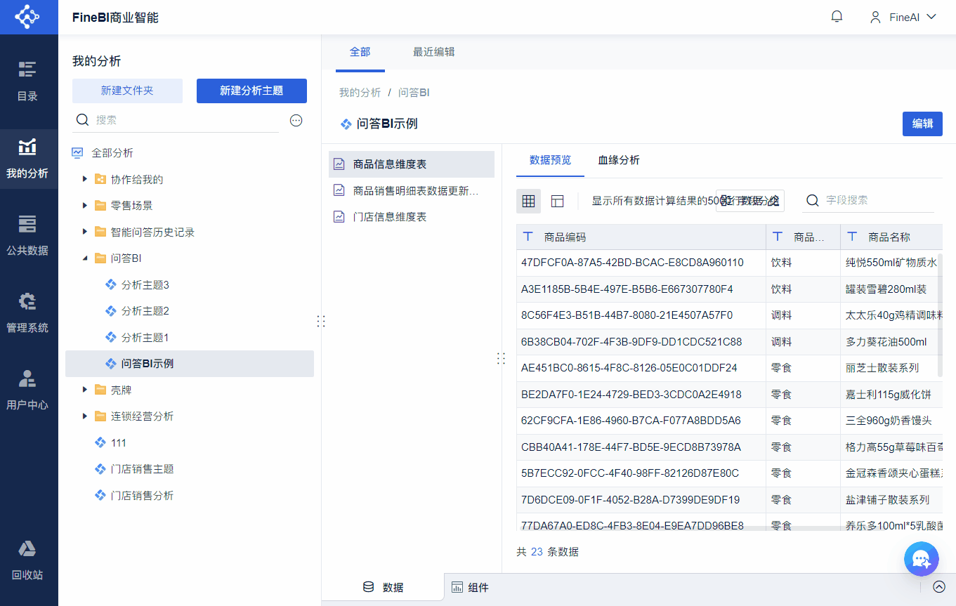
Task: Click the blue 编辑 button
Action: click(922, 124)
